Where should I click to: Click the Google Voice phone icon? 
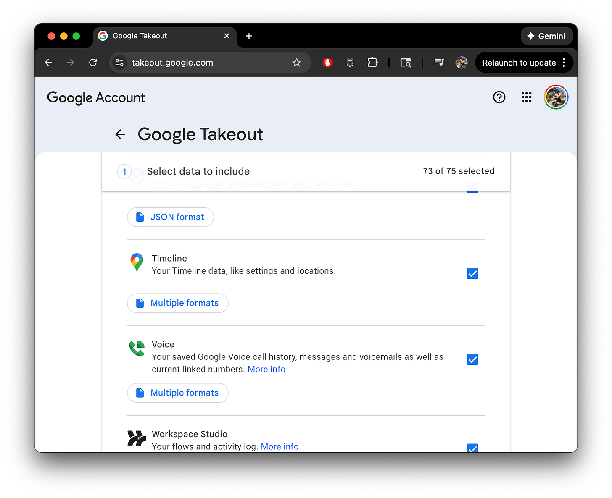[x=137, y=348]
